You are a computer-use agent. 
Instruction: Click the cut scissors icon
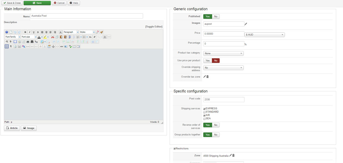(53, 37)
